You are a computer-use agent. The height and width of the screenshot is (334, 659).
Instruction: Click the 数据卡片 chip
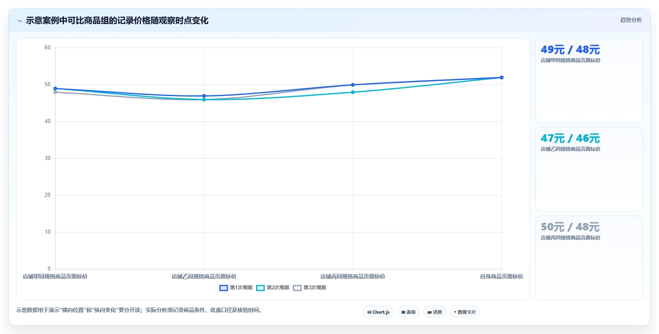point(465,312)
